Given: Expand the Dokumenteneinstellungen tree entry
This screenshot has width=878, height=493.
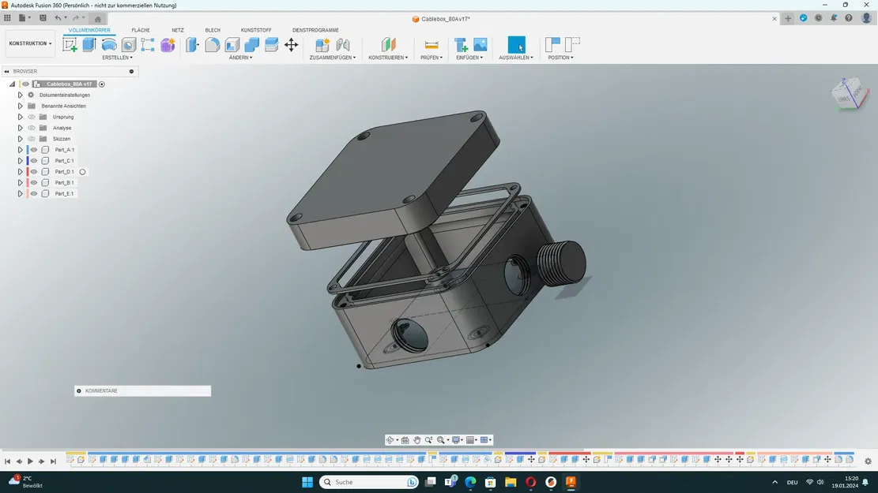Looking at the screenshot, I should pyautogui.click(x=20, y=95).
